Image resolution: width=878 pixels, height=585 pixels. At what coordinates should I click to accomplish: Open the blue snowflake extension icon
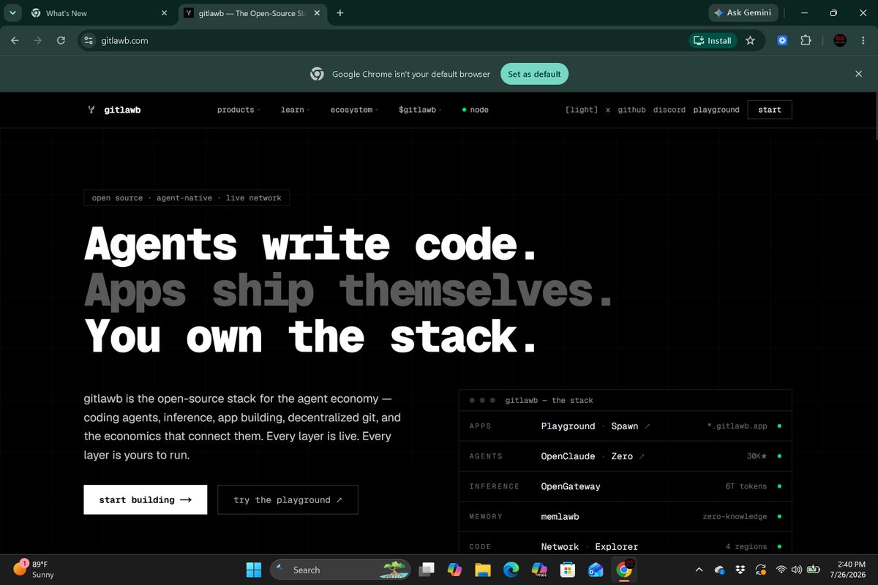pyautogui.click(x=782, y=41)
